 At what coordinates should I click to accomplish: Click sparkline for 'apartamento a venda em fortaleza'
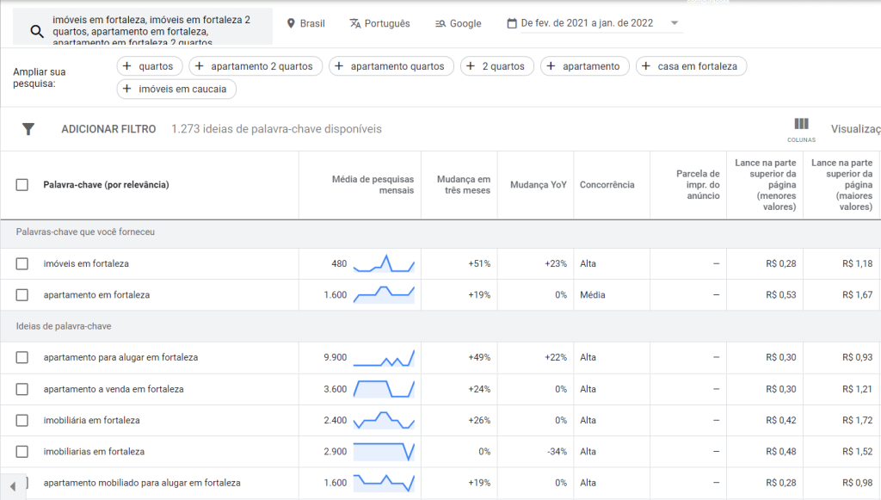point(384,389)
